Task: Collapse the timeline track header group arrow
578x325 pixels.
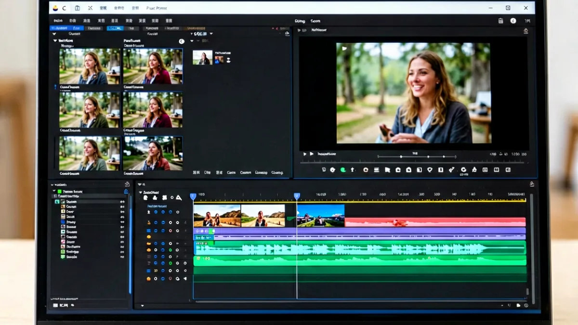Action: (x=141, y=192)
